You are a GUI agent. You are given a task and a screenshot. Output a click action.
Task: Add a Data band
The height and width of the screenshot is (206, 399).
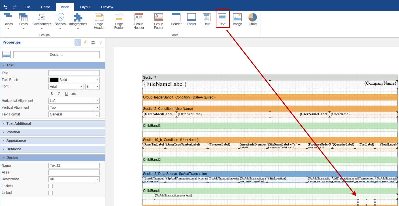[x=207, y=19]
